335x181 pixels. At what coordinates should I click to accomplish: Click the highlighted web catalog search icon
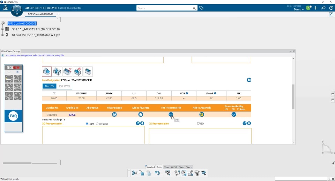tap(184, 173)
